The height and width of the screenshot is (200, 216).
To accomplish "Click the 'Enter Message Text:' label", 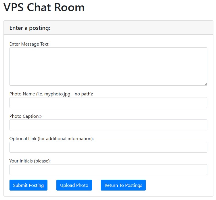I will pyautogui.click(x=29, y=44).
